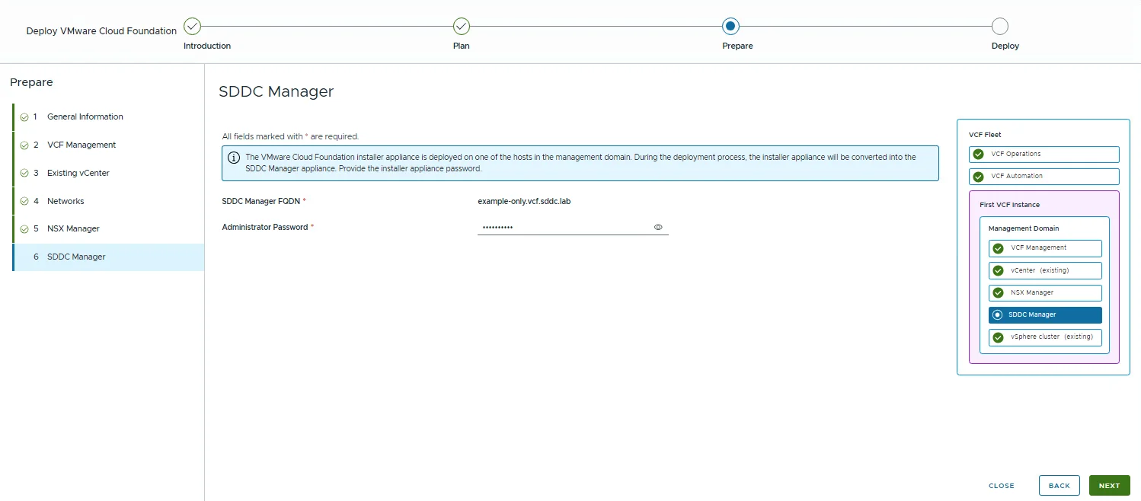Click the VCF Automation box in the diagram
Screen dimensions: 1141x501
(x=1044, y=177)
